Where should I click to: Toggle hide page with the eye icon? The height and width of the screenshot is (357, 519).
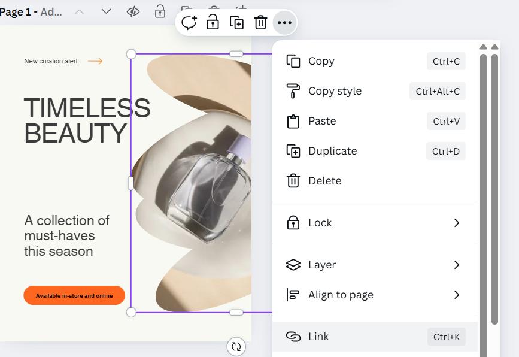point(133,11)
